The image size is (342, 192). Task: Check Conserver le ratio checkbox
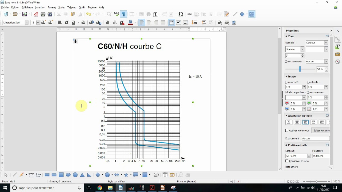pos(287,161)
